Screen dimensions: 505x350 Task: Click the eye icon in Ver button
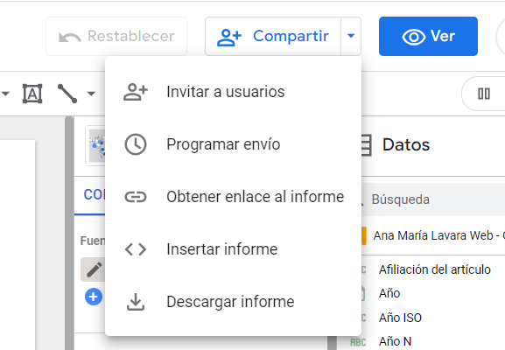[413, 37]
